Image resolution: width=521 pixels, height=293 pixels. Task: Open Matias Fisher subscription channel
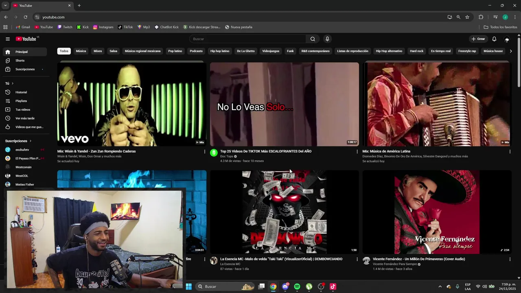click(24, 184)
